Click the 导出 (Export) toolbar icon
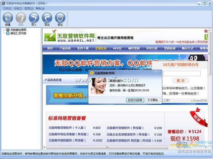 (47, 18)
